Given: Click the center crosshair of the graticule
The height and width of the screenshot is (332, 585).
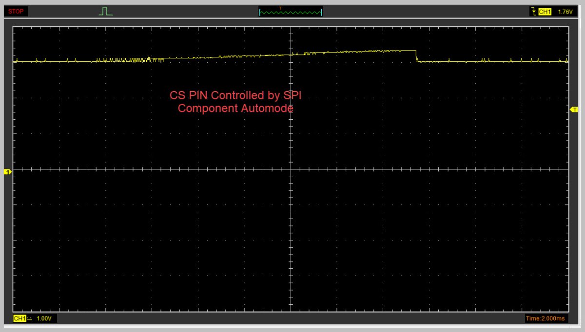Looking at the screenshot, I should 291,169.
